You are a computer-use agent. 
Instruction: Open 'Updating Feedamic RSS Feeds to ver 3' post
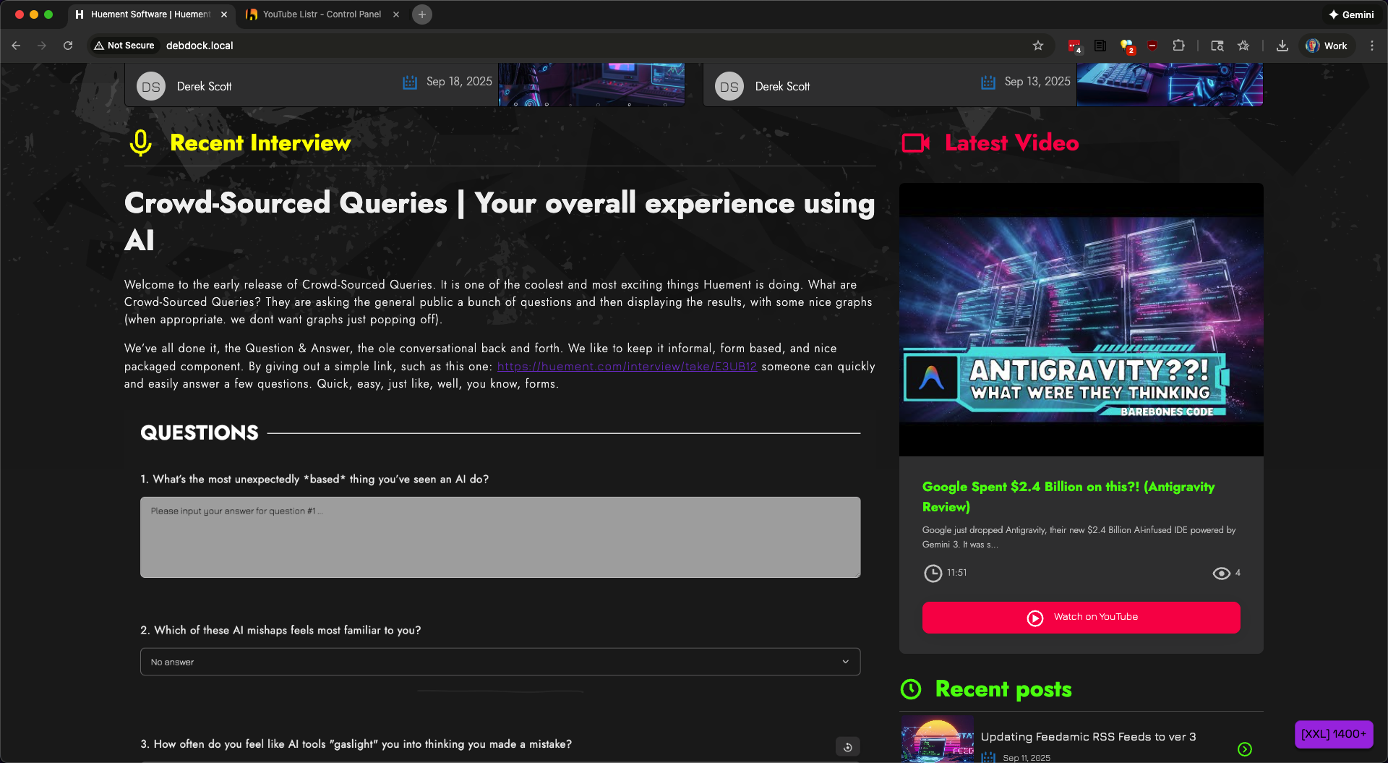pyautogui.click(x=1088, y=737)
